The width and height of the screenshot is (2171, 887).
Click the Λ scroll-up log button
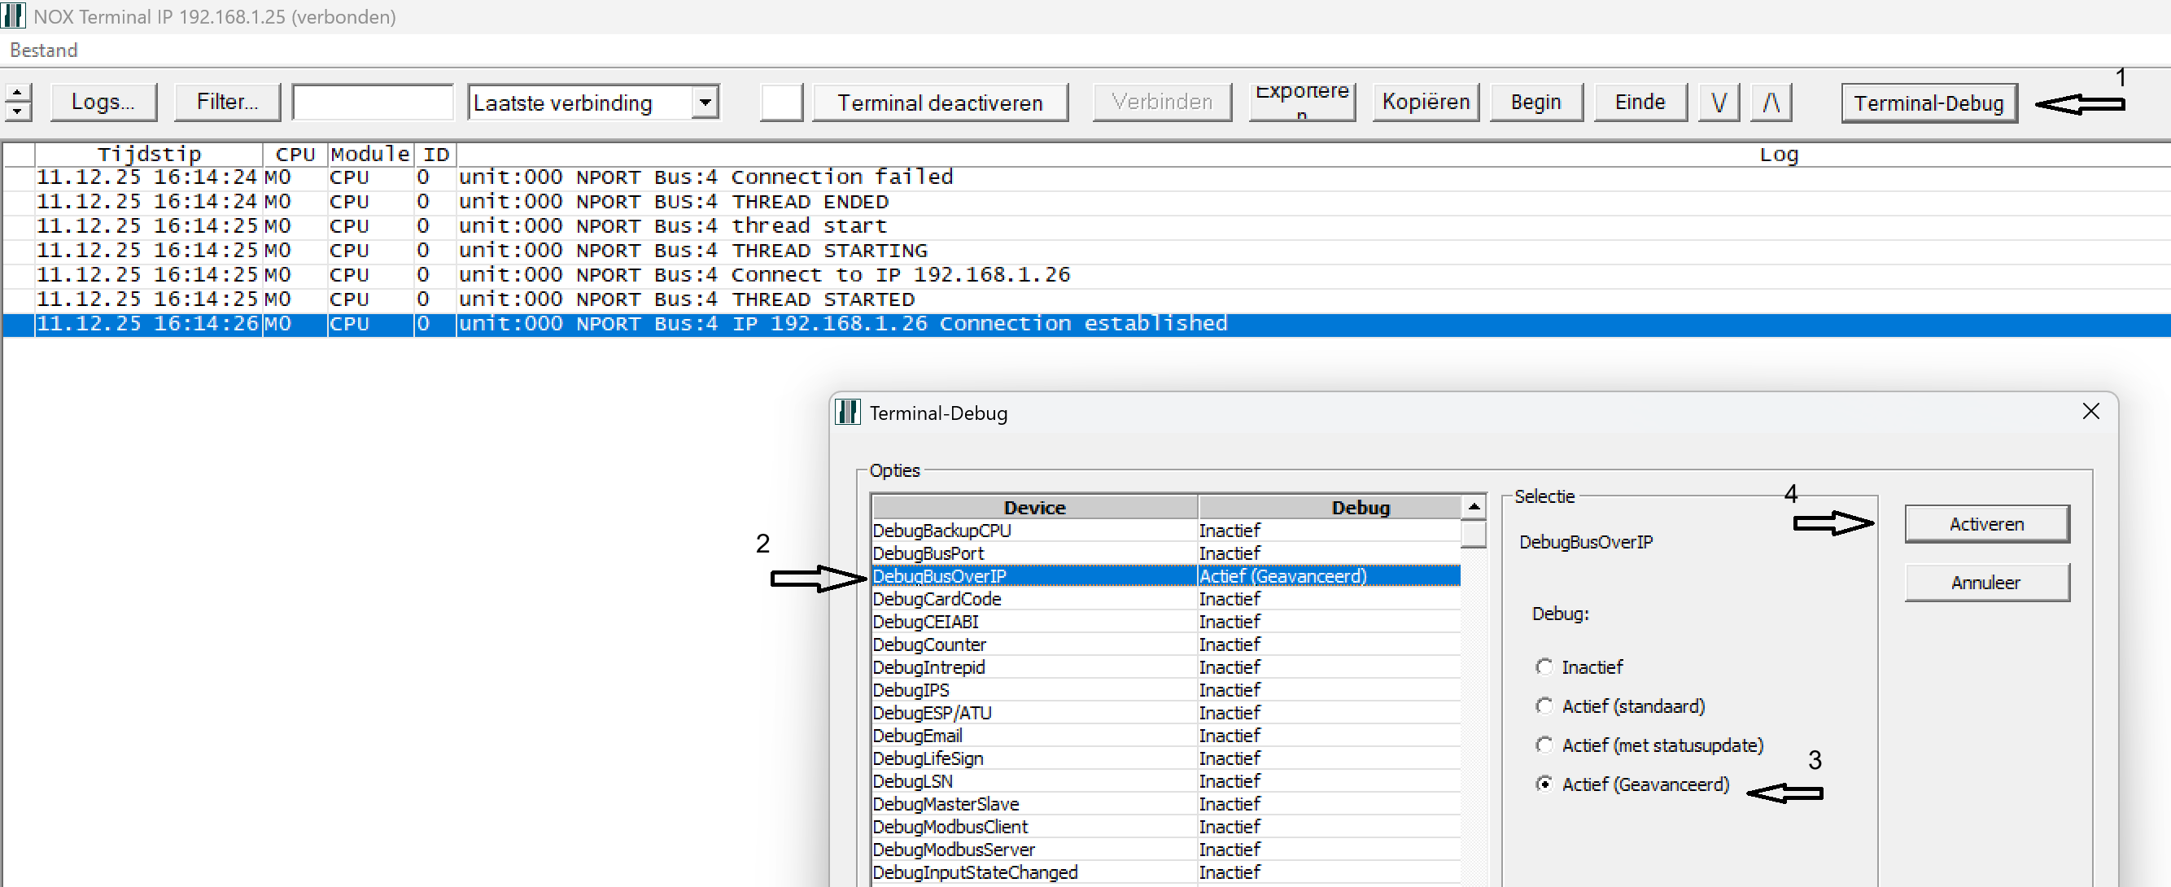(x=1771, y=102)
